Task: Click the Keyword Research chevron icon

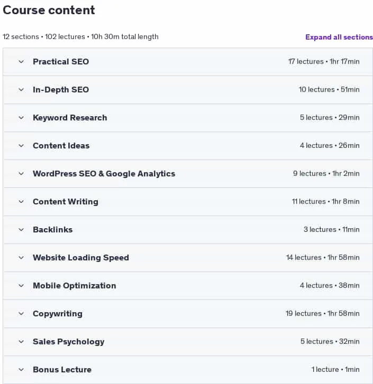Action: (21, 118)
